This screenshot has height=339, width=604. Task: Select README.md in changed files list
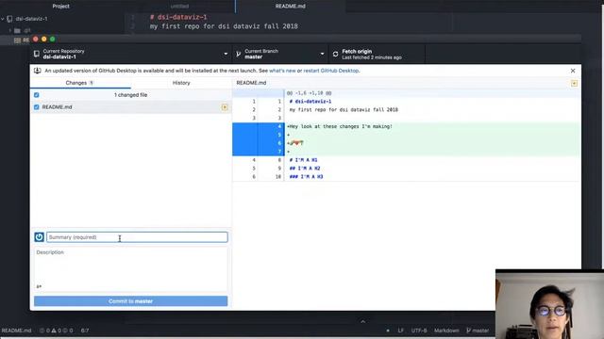click(x=131, y=107)
